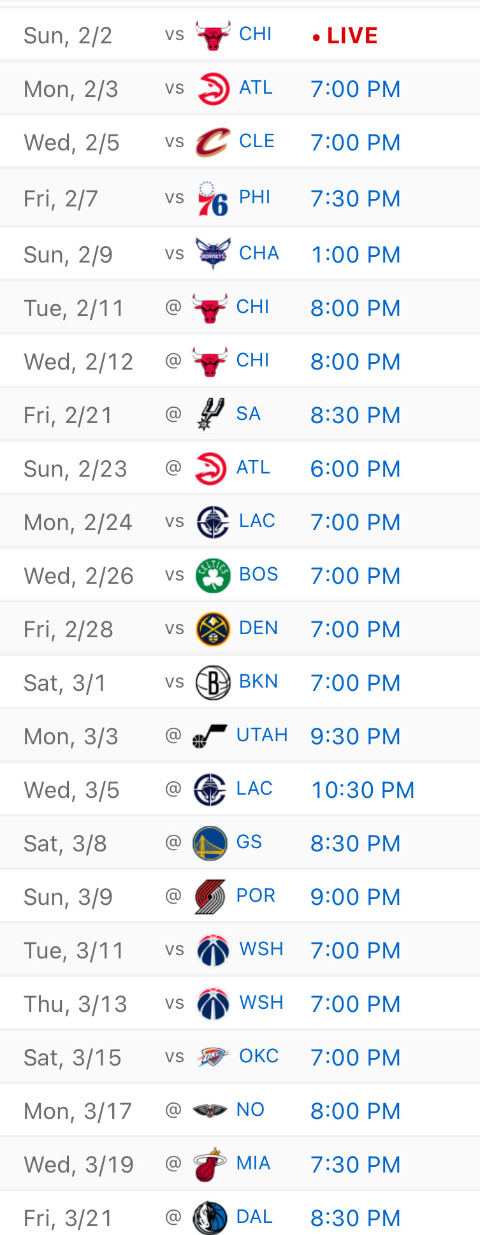The height and width of the screenshot is (1235, 480).
Task: Tap the Spurs logo on 2/21
Action: 210,414
